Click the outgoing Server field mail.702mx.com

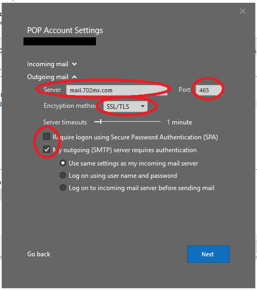point(117,90)
